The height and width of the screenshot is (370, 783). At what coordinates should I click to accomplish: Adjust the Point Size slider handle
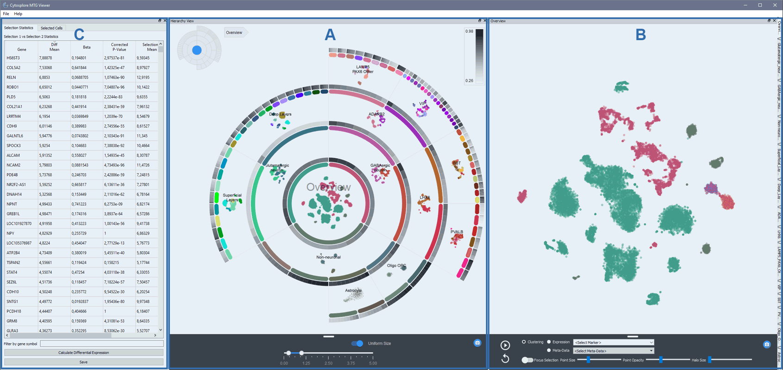(588, 359)
